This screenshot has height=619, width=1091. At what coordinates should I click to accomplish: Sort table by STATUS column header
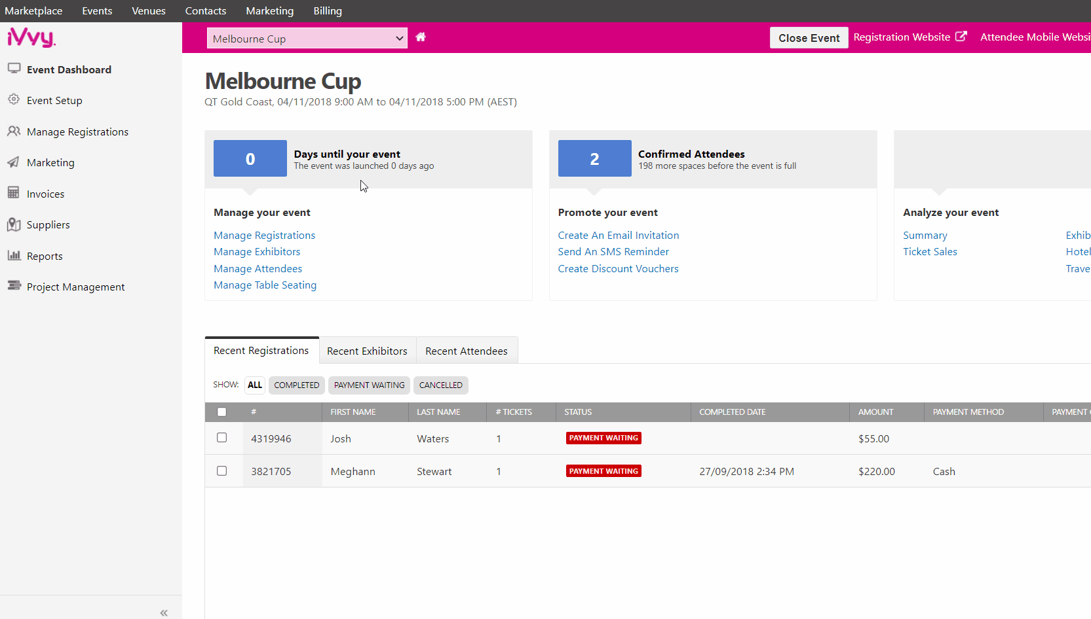(578, 412)
